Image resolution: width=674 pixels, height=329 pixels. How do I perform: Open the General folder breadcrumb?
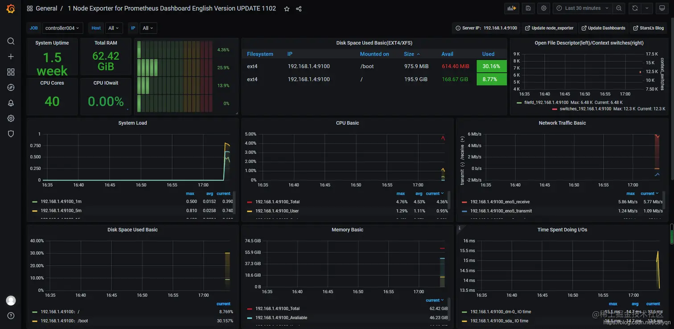point(46,8)
